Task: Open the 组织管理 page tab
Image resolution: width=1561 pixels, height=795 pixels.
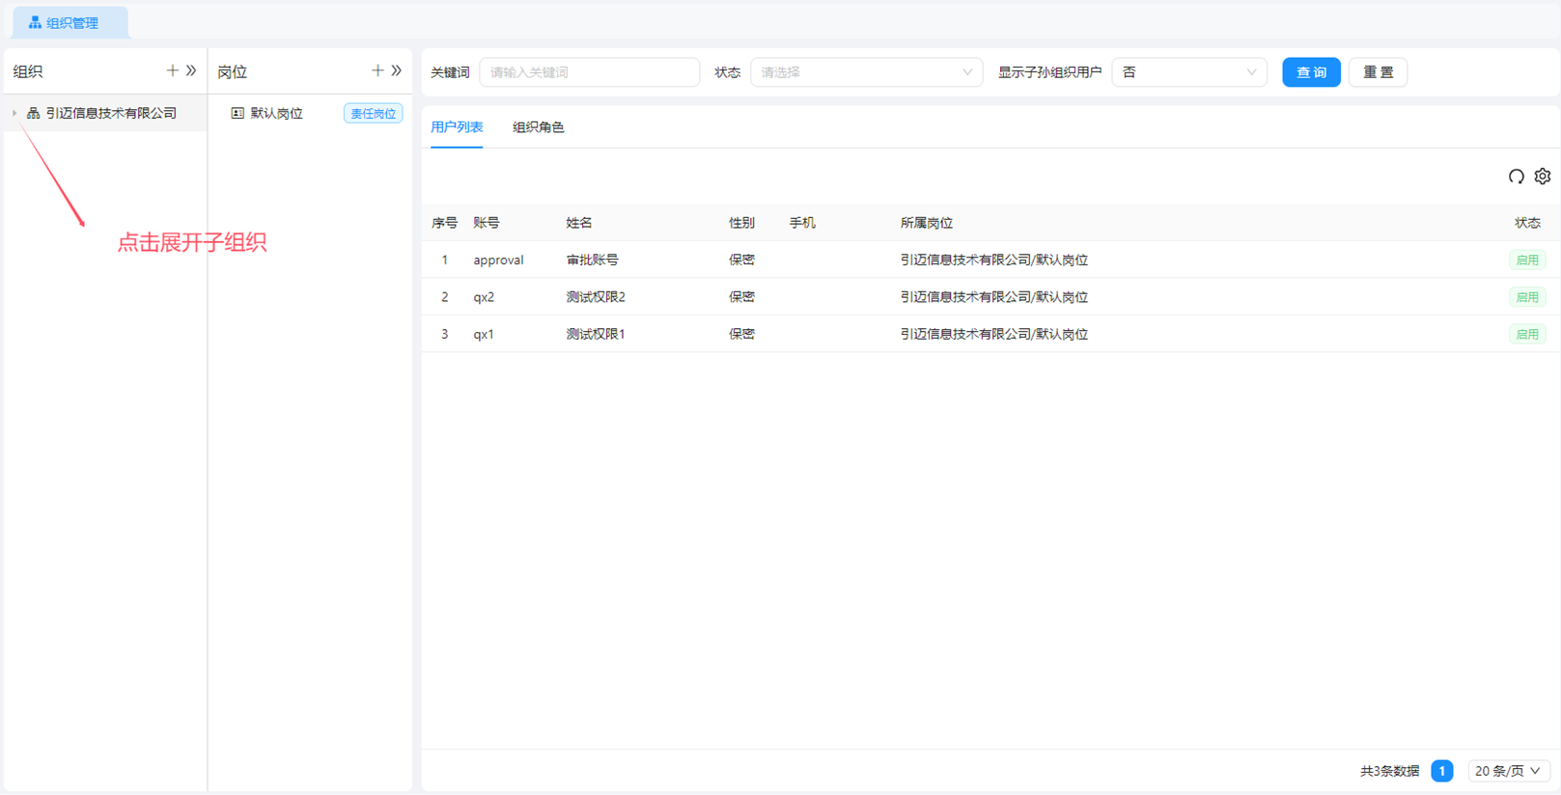Action: (x=70, y=22)
